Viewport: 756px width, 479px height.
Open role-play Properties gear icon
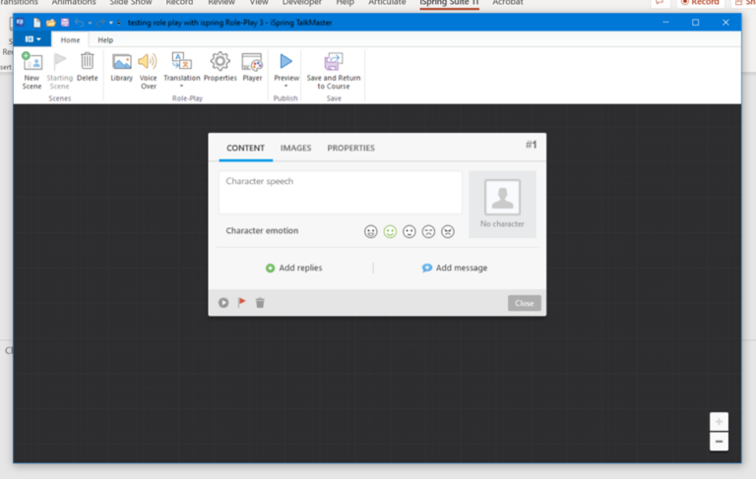(x=220, y=69)
